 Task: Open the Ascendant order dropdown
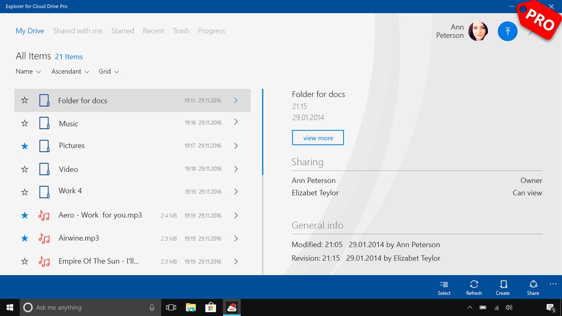click(x=70, y=71)
